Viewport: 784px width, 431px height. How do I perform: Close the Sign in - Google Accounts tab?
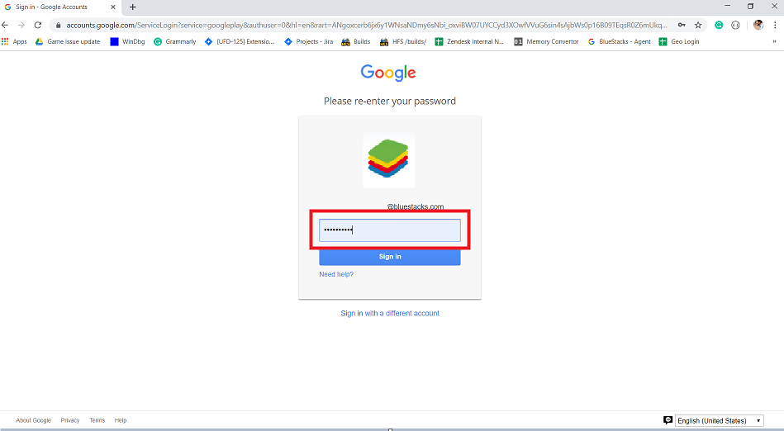pyautogui.click(x=113, y=7)
